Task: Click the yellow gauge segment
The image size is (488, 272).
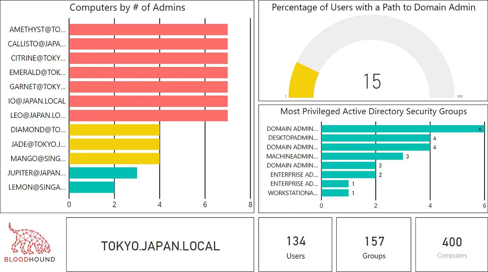Action: [x=303, y=81]
